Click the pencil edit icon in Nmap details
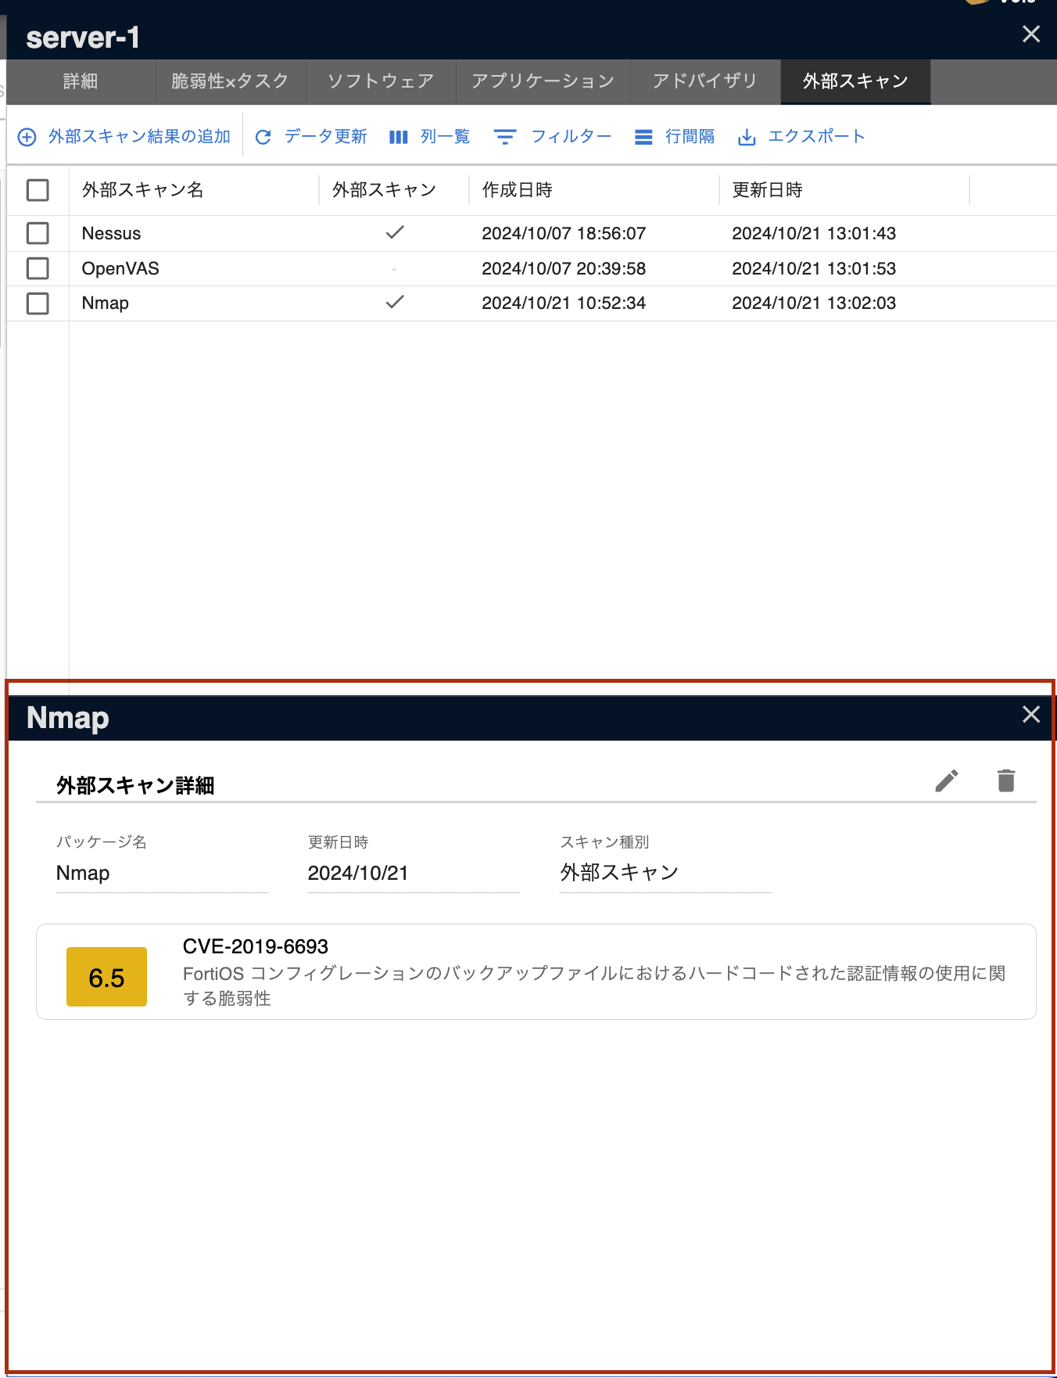This screenshot has height=1378, width=1057. [947, 781]
